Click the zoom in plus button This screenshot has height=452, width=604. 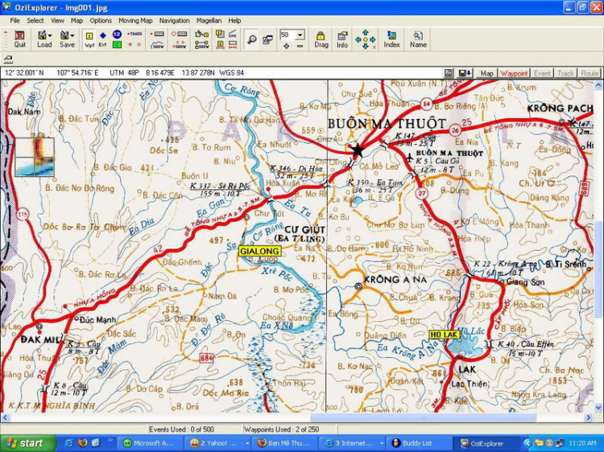pyautogui.click(x=286, y=46)
